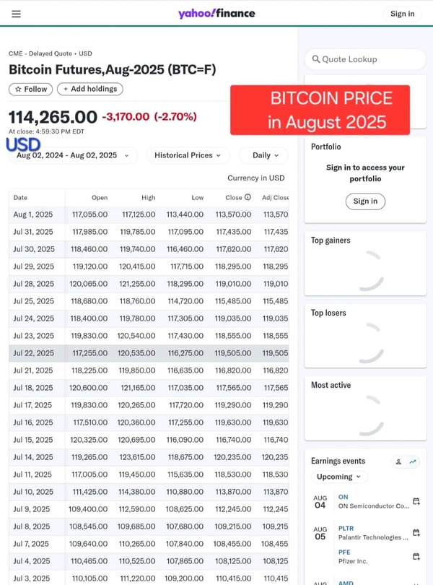Follow Bitcoin Futures with star button
433x585 pixels.
coord(30,89)
